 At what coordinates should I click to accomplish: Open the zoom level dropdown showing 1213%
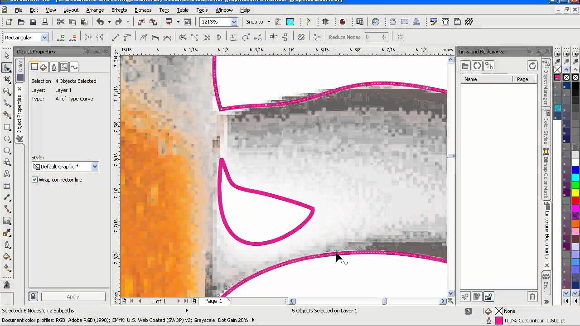(x=234, y=22)
